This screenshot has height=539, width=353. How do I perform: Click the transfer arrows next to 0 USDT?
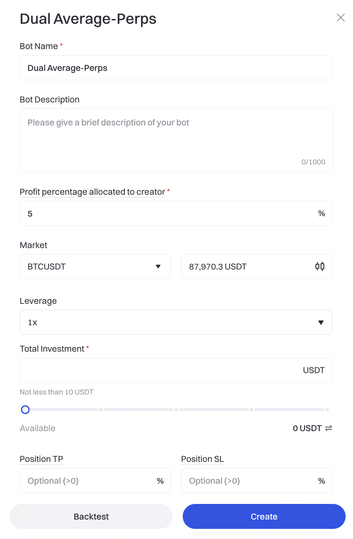[x=329, y=428]
